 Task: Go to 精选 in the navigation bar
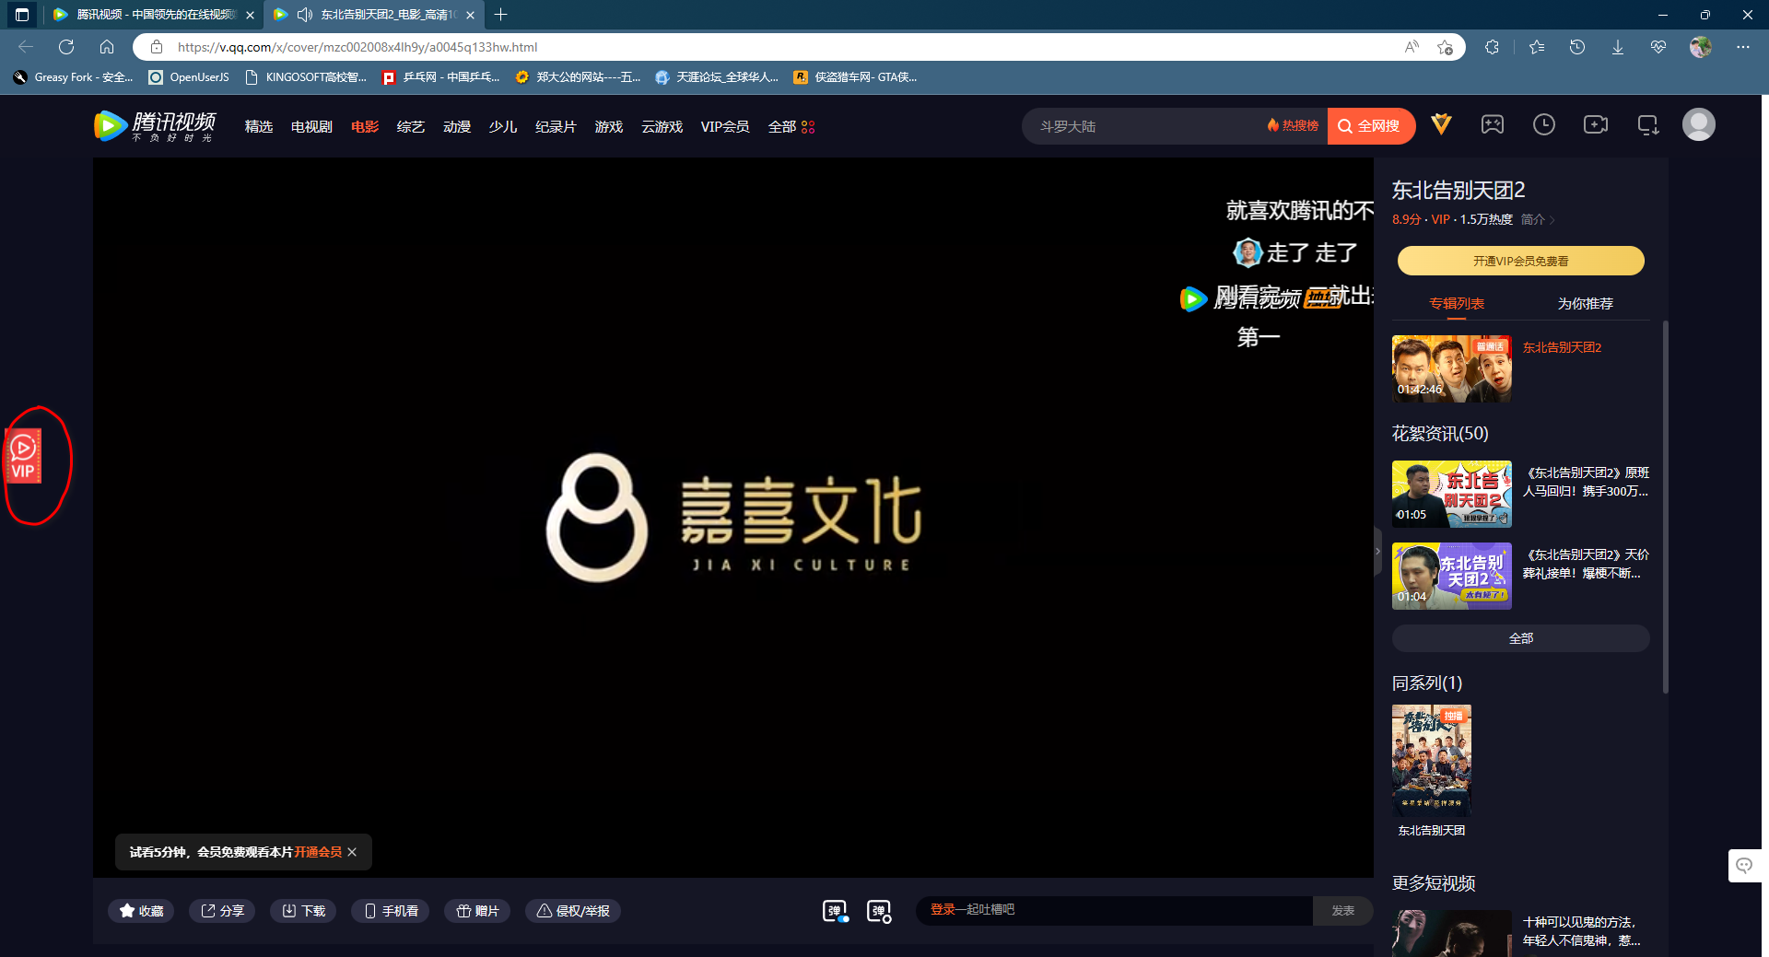pos(259,127)
